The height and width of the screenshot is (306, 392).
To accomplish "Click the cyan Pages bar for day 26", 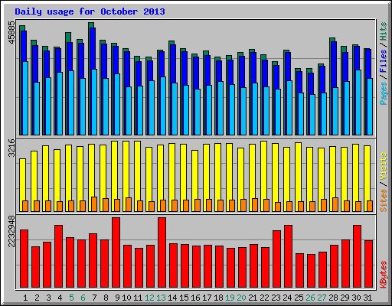I will click(x=312, y=115).
